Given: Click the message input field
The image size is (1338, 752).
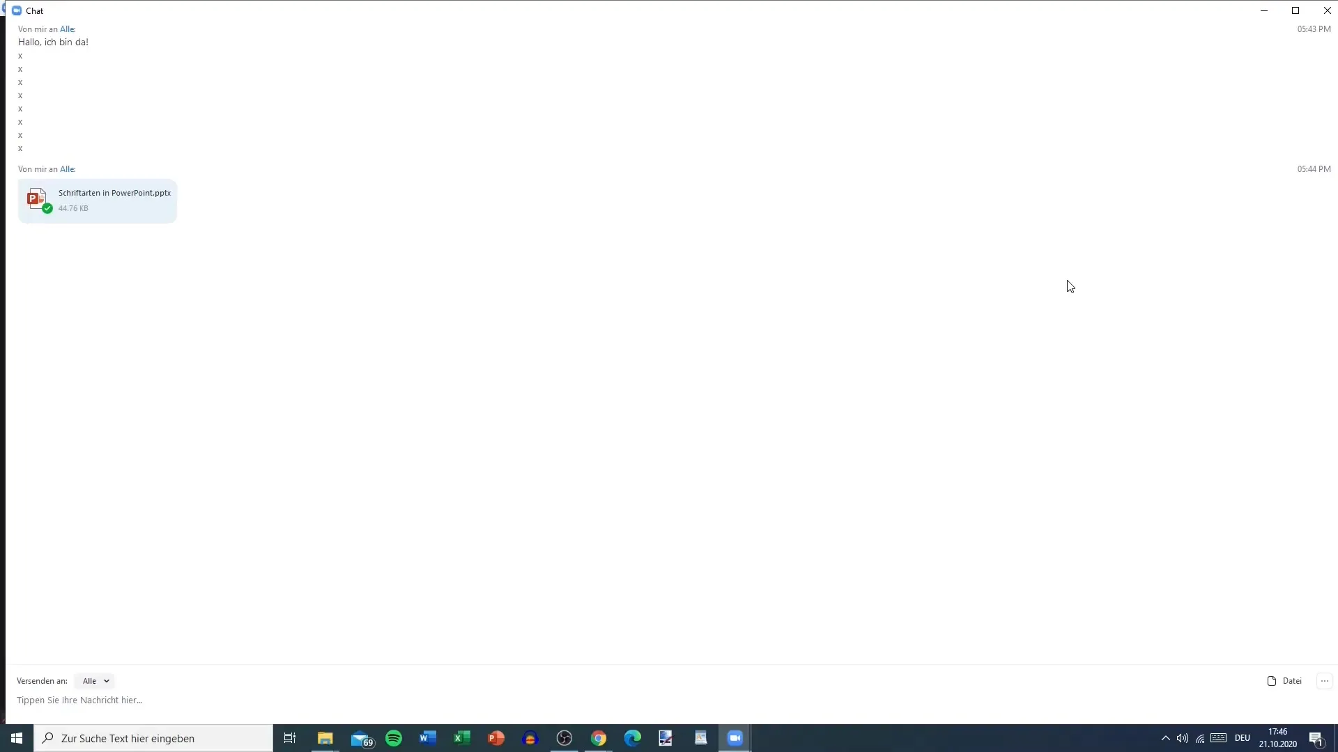Looking at the screenshot, I should click(668, 700).
